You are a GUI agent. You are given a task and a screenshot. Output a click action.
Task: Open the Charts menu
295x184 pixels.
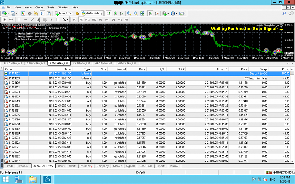(39, 8)
